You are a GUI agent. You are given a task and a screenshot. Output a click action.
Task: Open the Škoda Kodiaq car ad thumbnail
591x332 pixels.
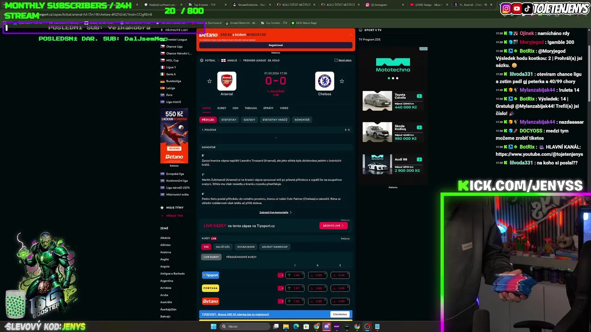[377, 132]
